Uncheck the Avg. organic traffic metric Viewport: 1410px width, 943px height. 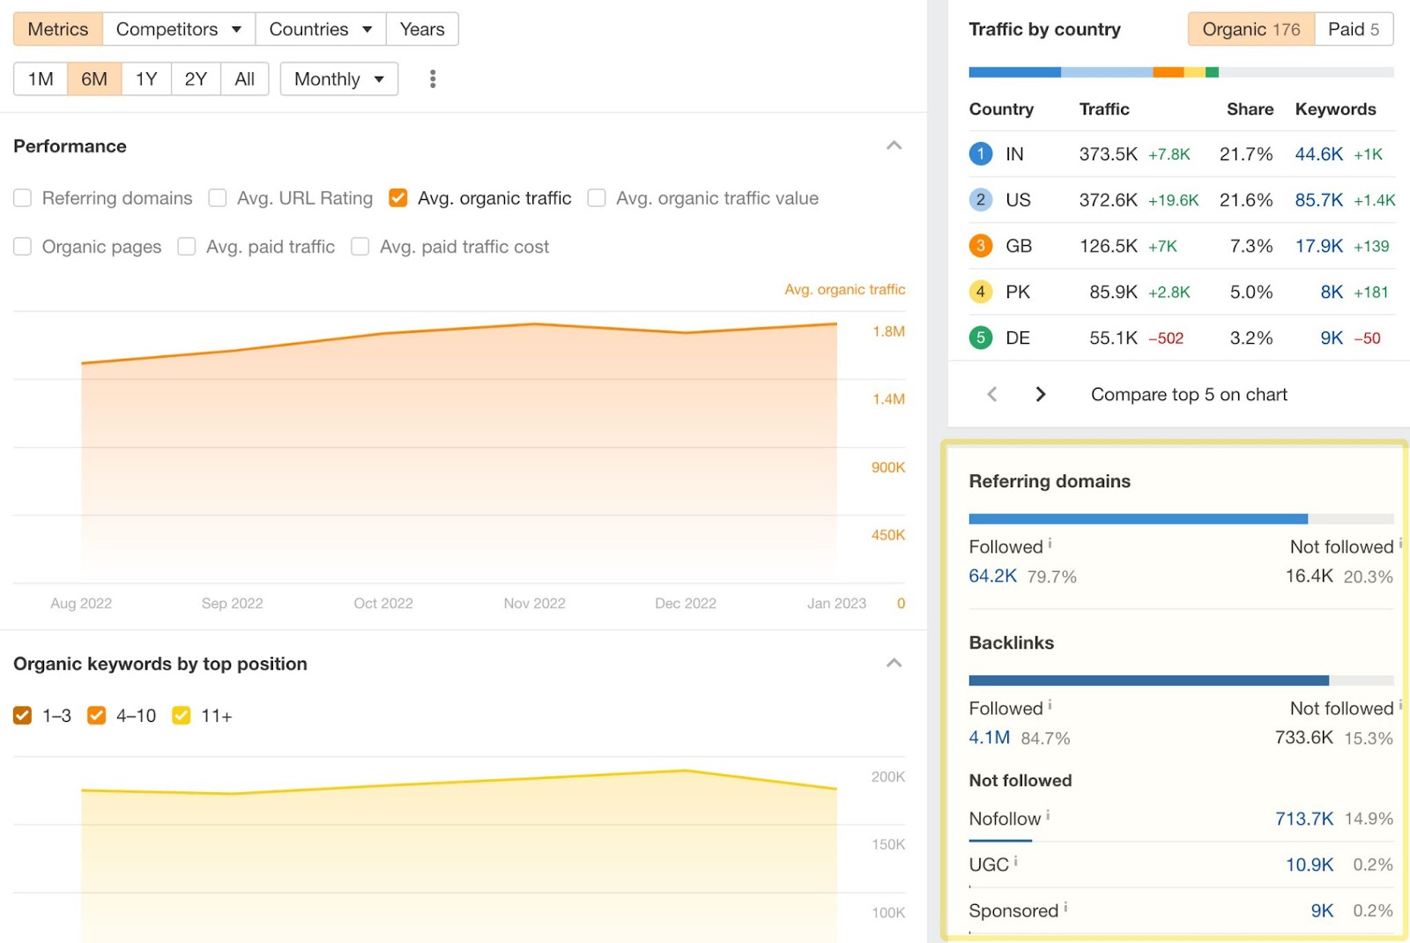click(398, 197)
